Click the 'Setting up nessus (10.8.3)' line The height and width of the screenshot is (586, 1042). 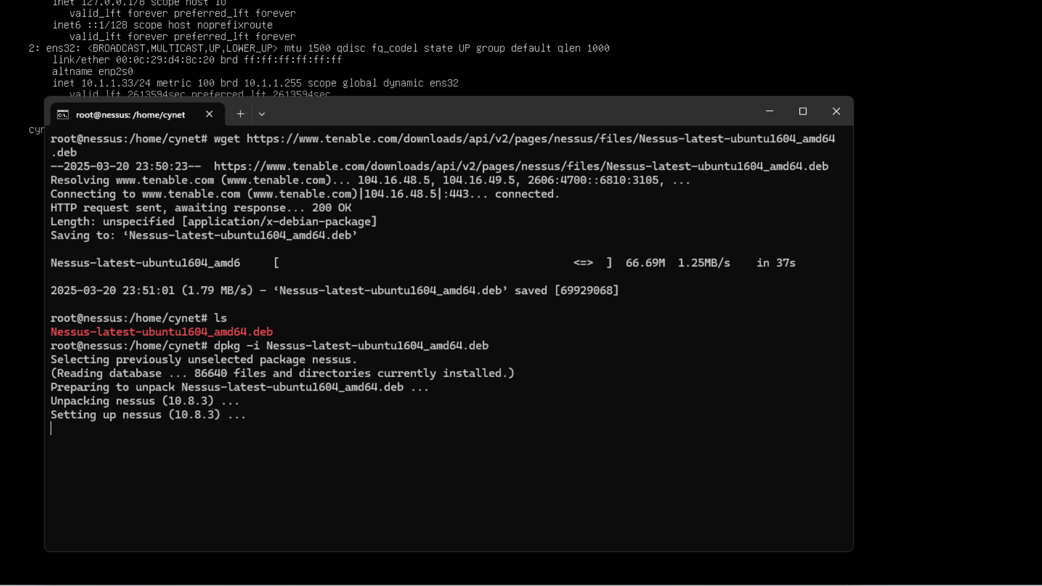point(148,415)
